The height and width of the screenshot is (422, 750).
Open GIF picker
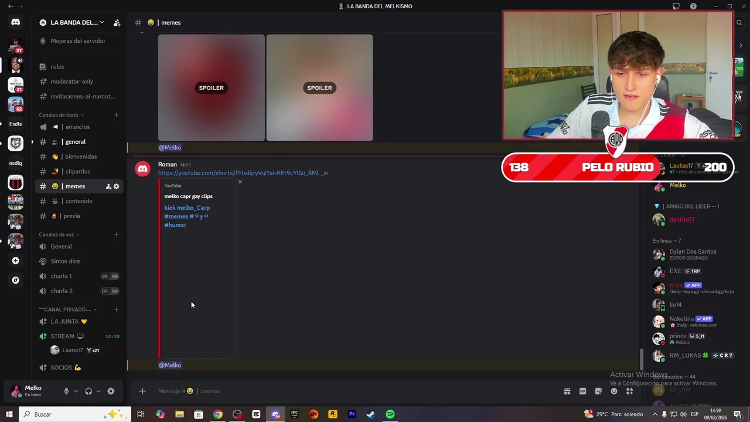pyautogui.click(x=583, y=391)
